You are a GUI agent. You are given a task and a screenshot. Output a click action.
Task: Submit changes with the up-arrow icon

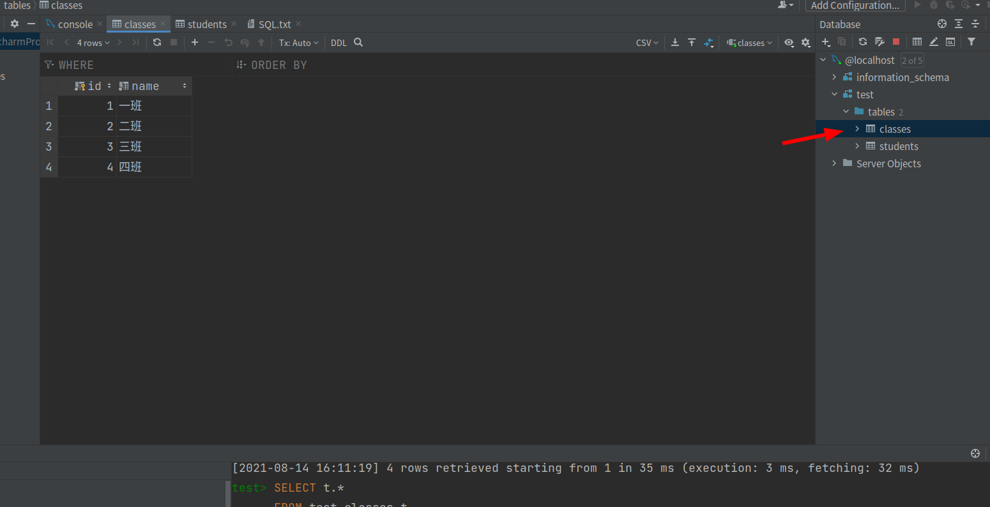pyautogui.click(x=261, y=43)
